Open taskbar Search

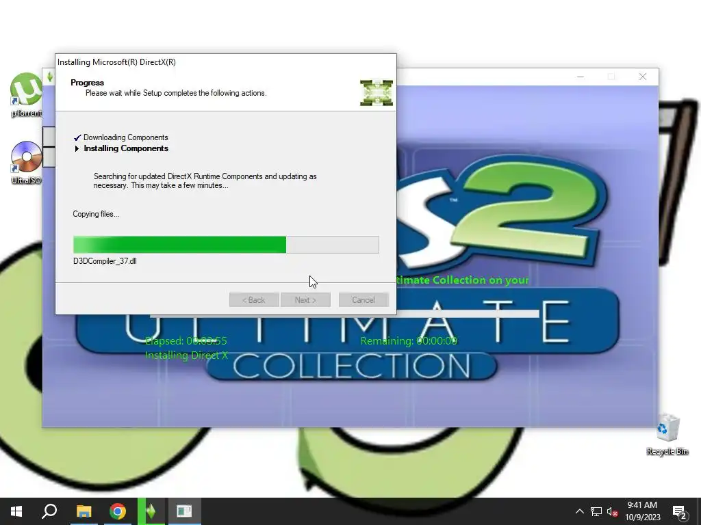(x=49, y=511)
